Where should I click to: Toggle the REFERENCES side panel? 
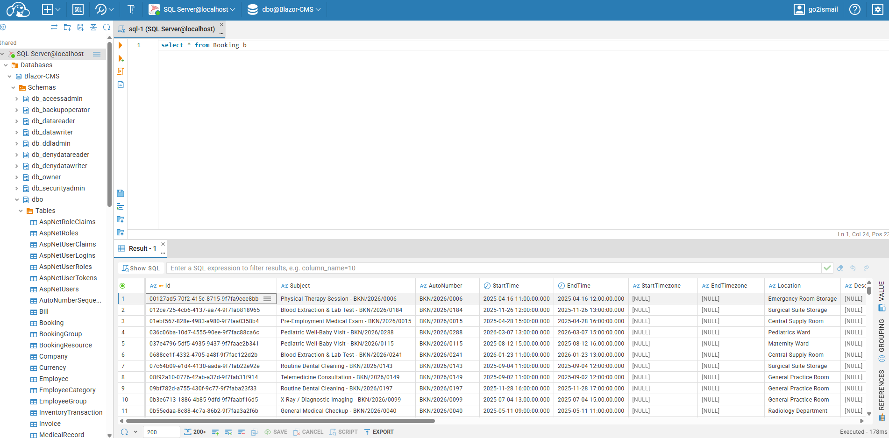(x=882, y=395)
